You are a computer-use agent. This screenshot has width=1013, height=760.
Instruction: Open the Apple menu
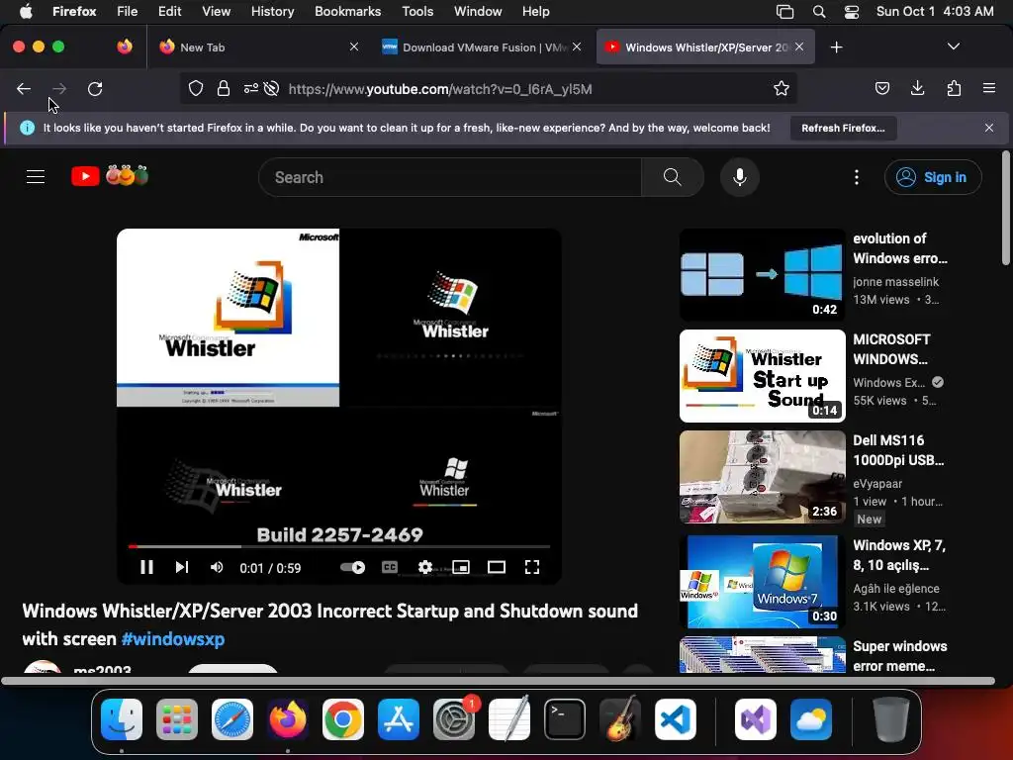tap(26, 12)
